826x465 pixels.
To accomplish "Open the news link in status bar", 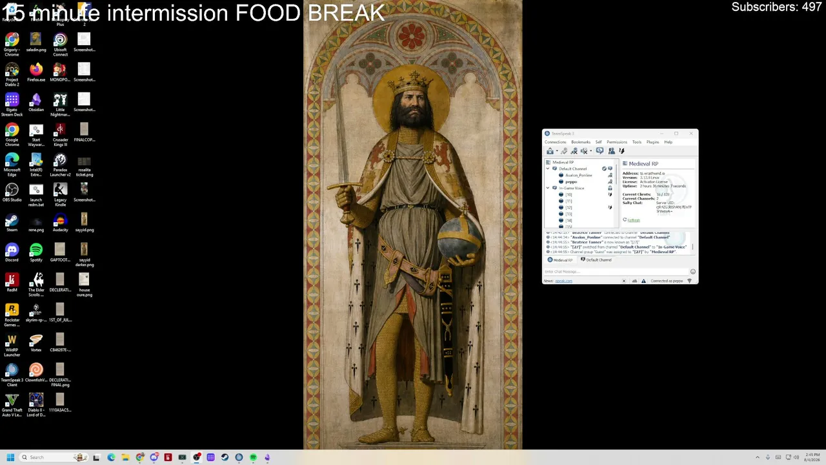I will click(563, 281).
